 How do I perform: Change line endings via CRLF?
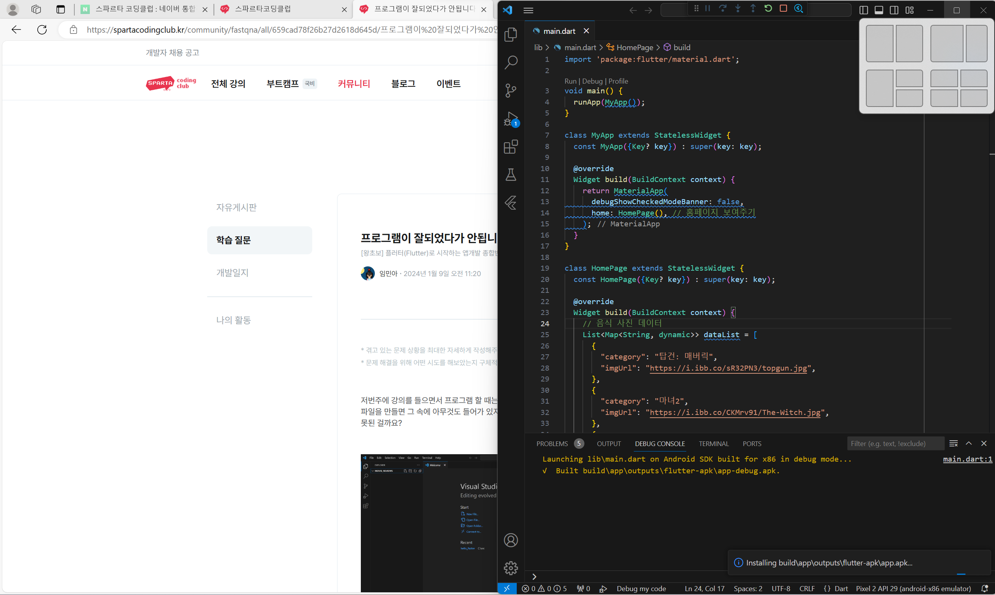click(x=806, y=588)
